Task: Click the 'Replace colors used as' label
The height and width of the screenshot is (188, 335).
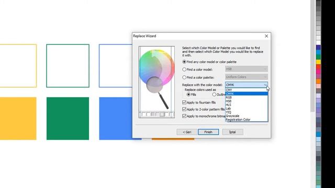Action: (x=200, y=90)
